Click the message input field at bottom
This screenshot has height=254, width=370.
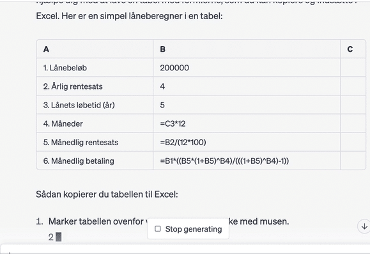(x=185, y=250)
